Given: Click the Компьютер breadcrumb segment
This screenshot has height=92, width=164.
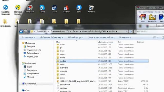Looking at the screenshot, I should 42,31.
